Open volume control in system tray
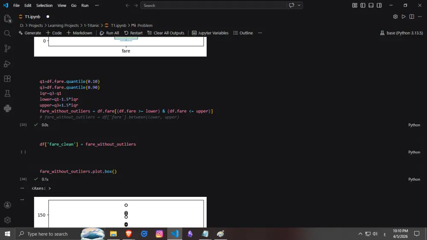This screenshot has width=427, height=240. pos(375,234)
